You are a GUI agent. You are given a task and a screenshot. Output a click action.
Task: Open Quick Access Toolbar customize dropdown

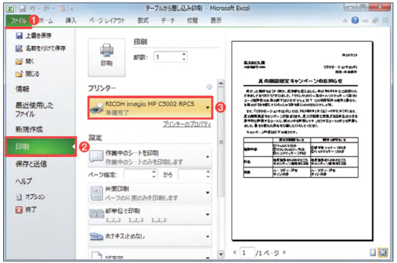click(x=72, y=9)
